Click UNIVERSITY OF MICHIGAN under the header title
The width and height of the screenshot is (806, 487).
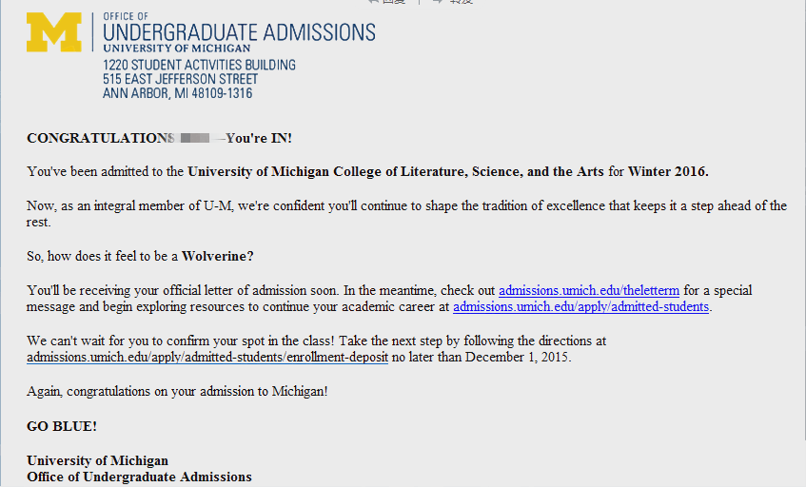coord(177,49)
